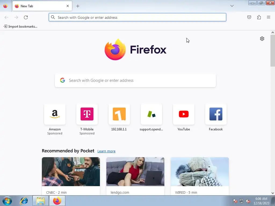The height and width of the screenshot is (206, 275).
Task: Click the scrollbar down arrow
Action: [x=273, y=193]
